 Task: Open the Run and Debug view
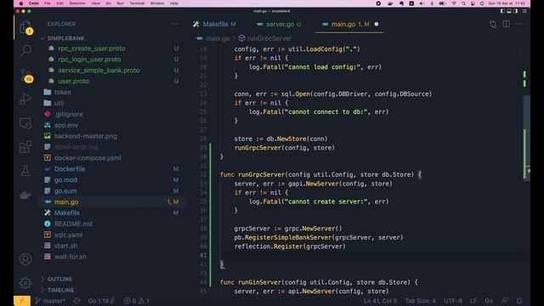point(25,99)
